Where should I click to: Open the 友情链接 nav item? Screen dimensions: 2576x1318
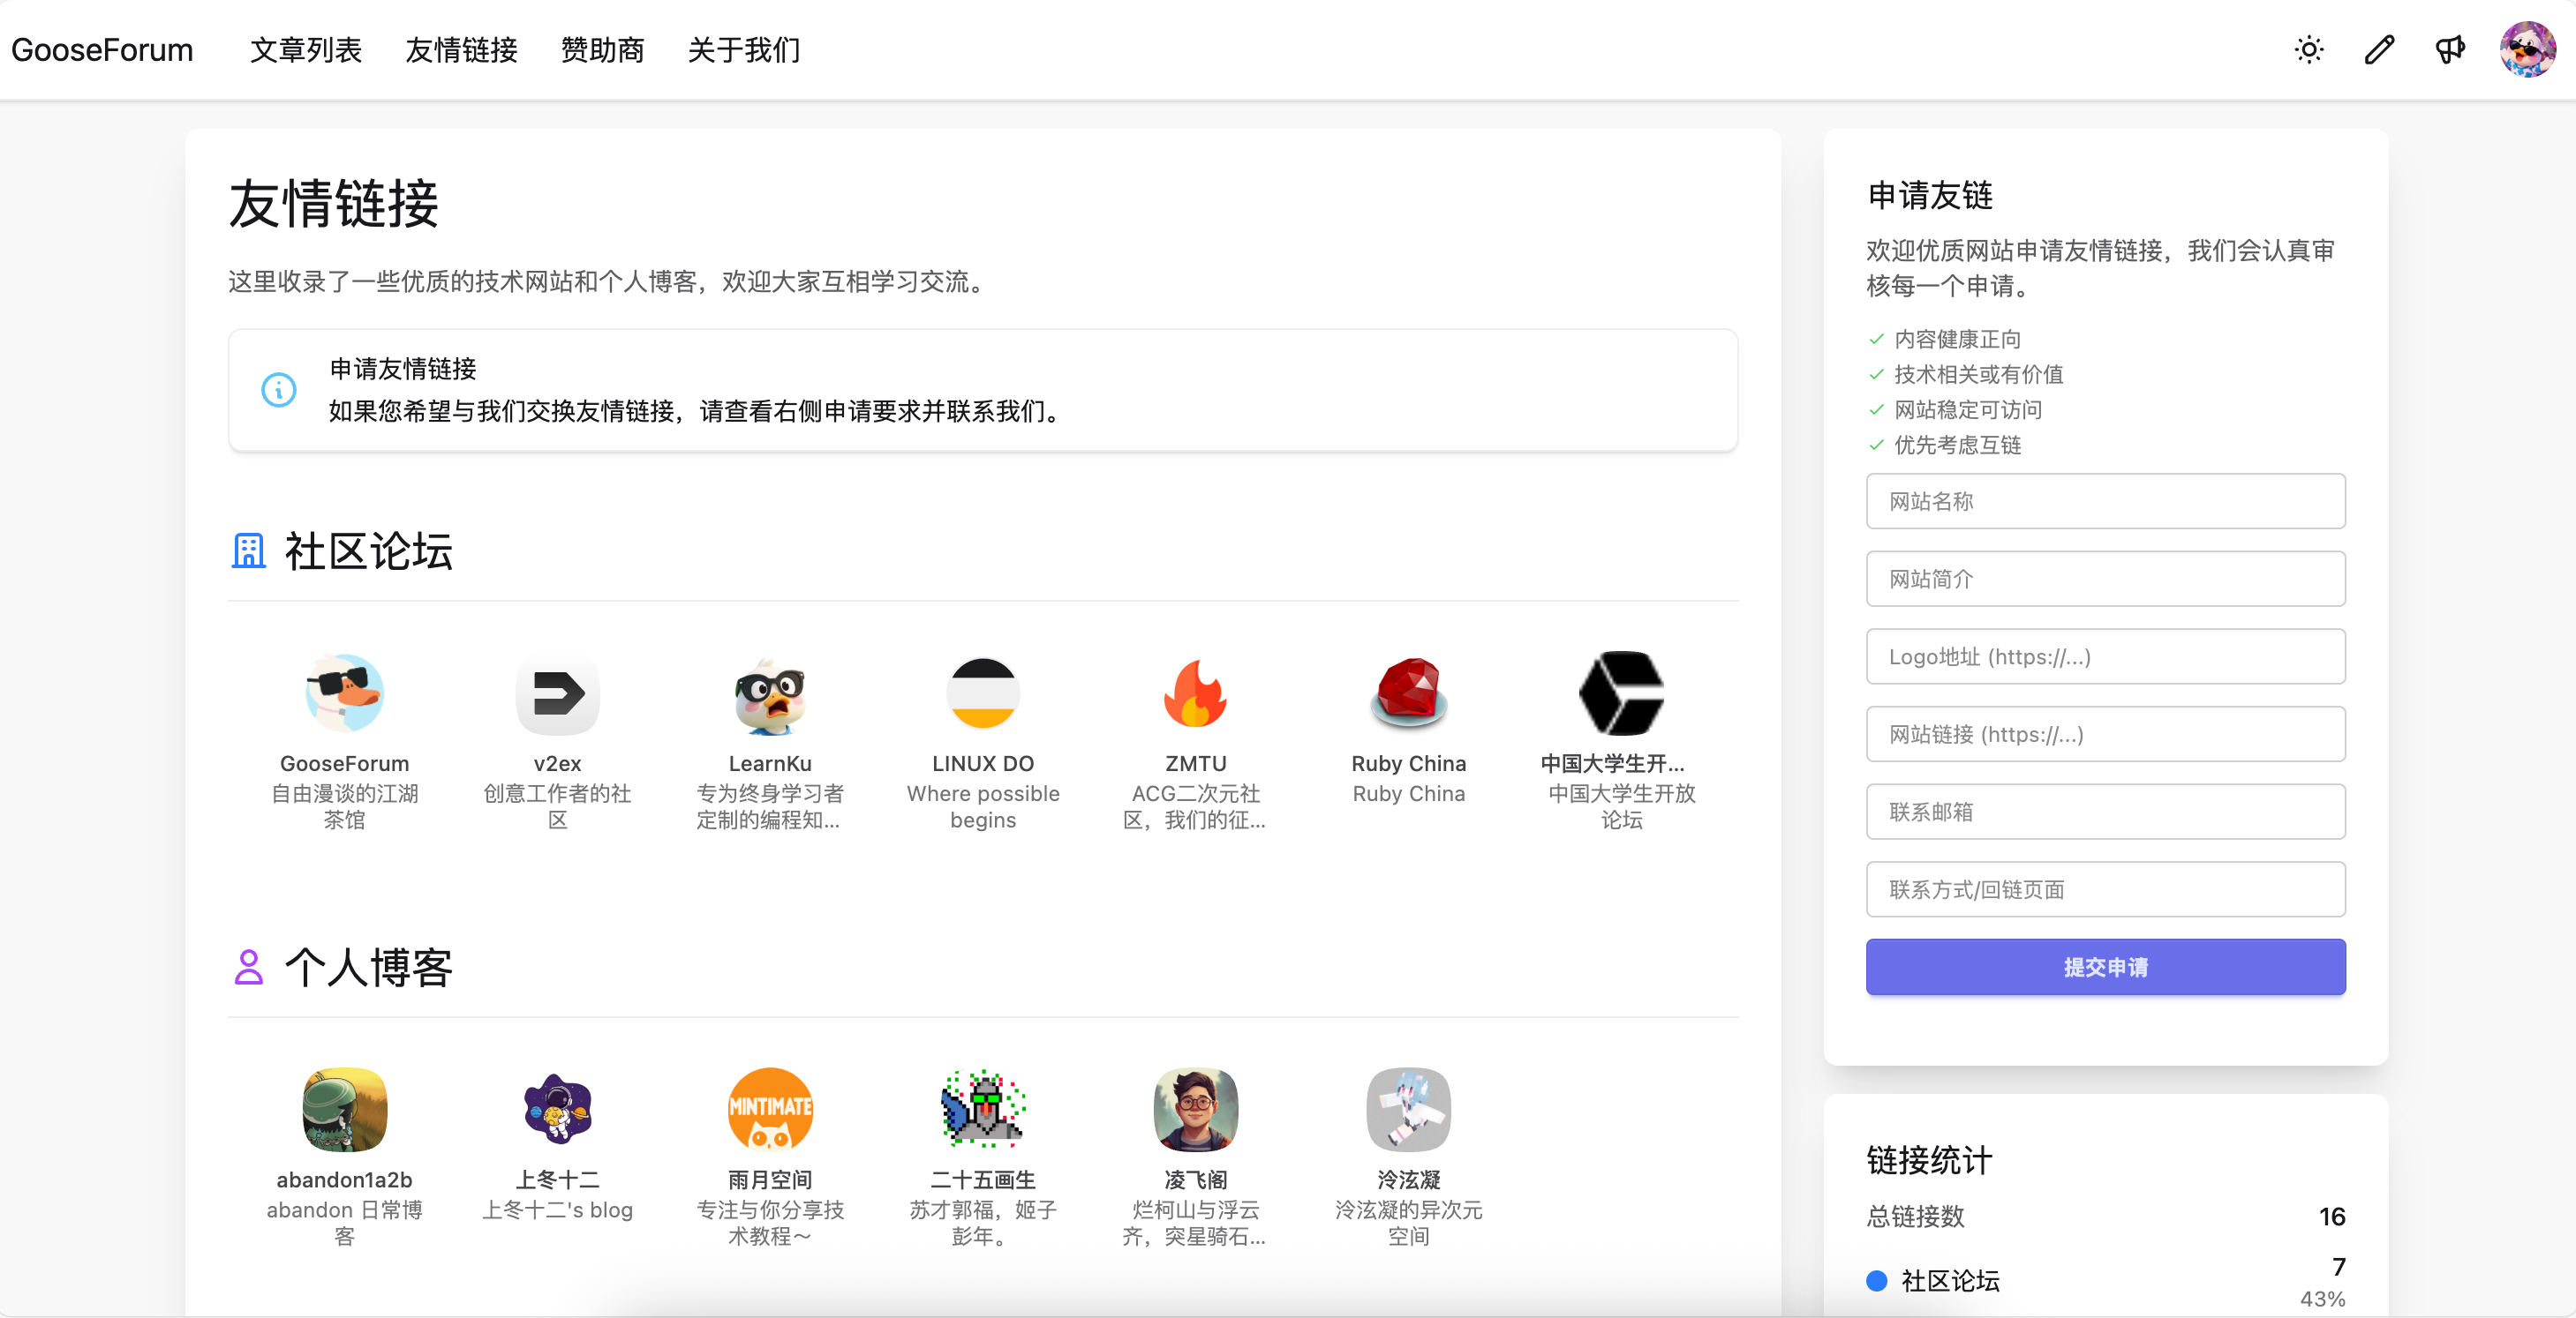coord(461,50)
